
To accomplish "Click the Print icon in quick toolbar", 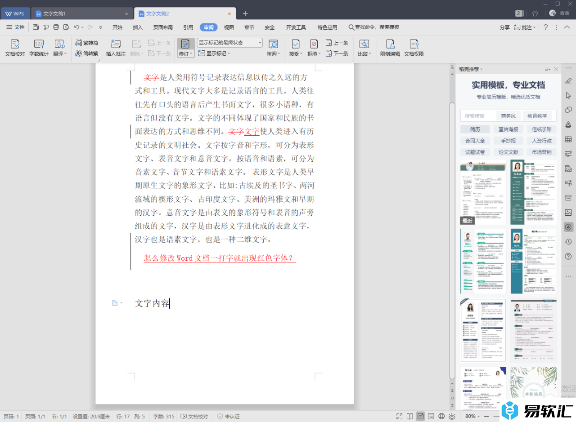I will click(56, 27).
